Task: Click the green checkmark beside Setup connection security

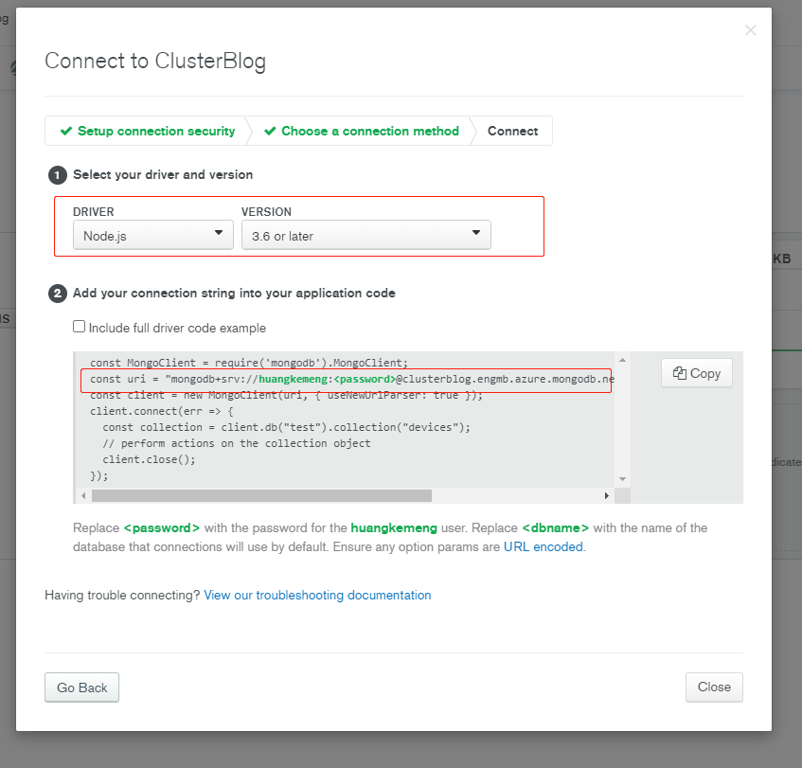Action: click(65, 132)
